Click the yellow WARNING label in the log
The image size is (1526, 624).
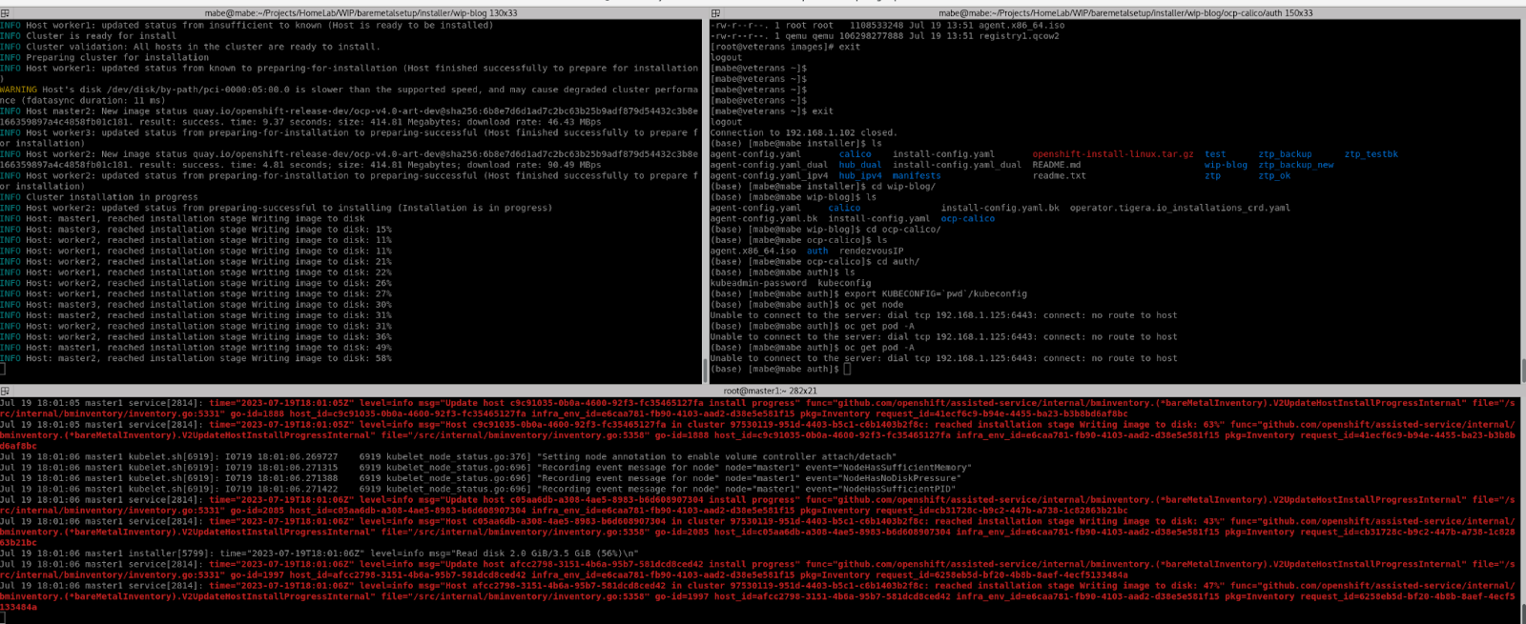pyautogui.click(x=18, y=90)
